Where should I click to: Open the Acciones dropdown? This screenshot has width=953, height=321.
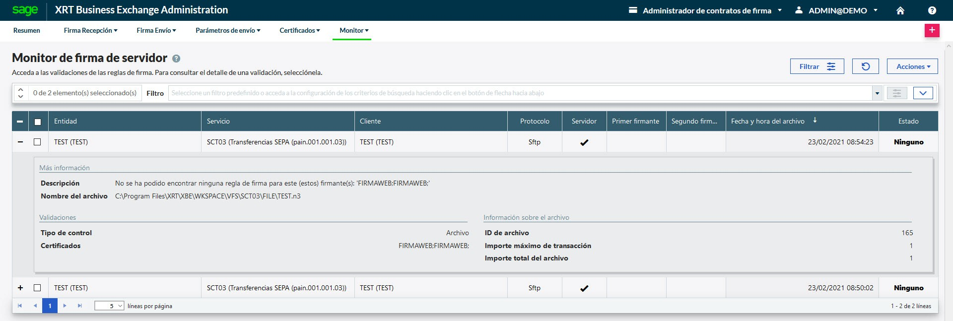912,66
